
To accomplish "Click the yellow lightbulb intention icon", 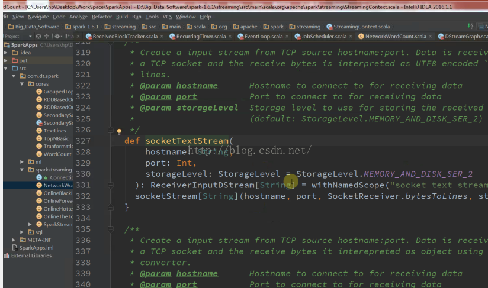I will [119, 131].
